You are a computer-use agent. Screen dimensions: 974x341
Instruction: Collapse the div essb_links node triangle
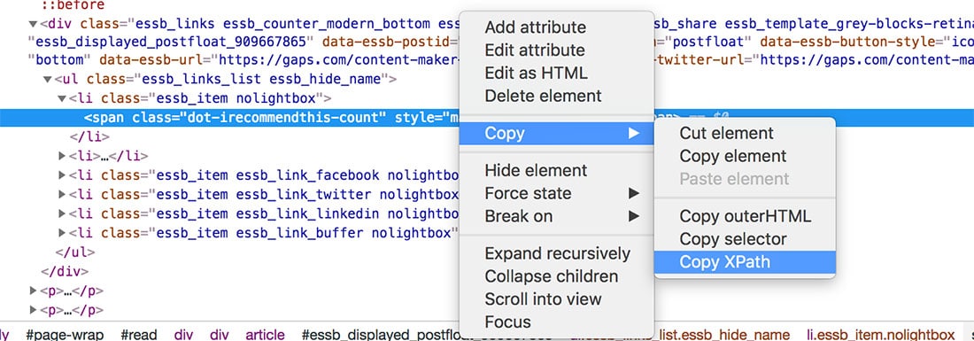click(x=33, y=24)
